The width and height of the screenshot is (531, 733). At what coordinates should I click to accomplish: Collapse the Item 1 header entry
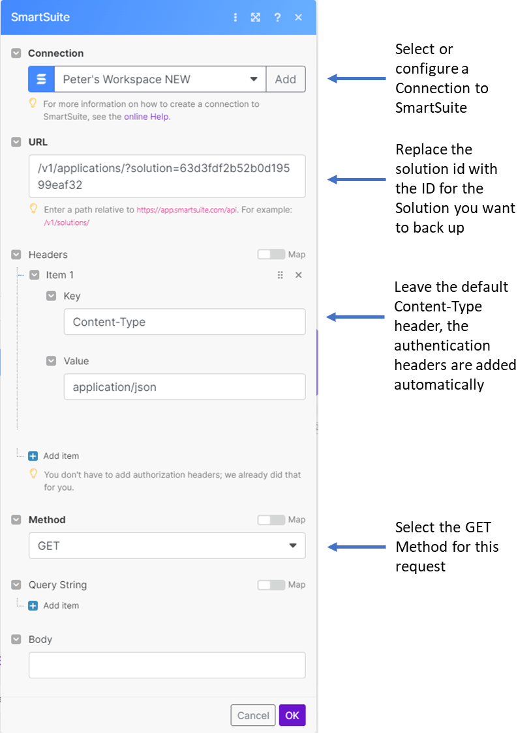35,275
